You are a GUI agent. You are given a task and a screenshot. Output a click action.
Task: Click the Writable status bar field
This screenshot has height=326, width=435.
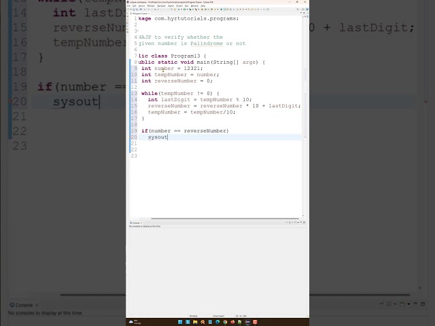pos(193,316)
